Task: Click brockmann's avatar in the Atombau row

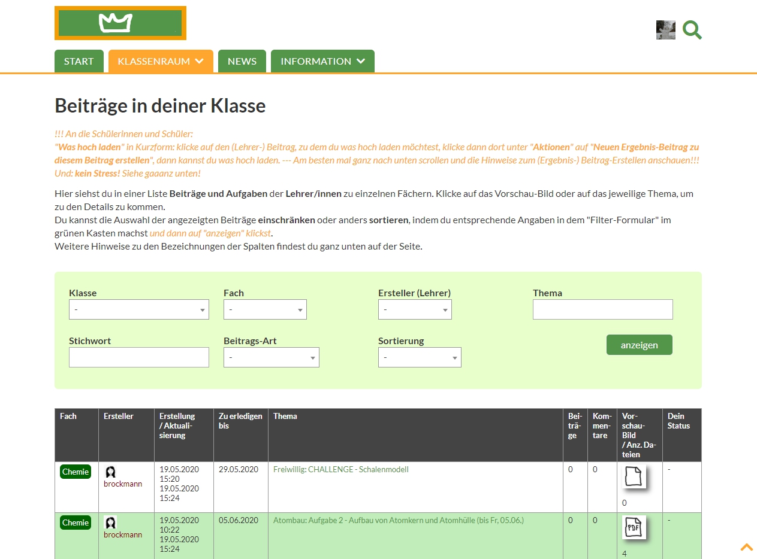Action: click(x=110, y=523)
